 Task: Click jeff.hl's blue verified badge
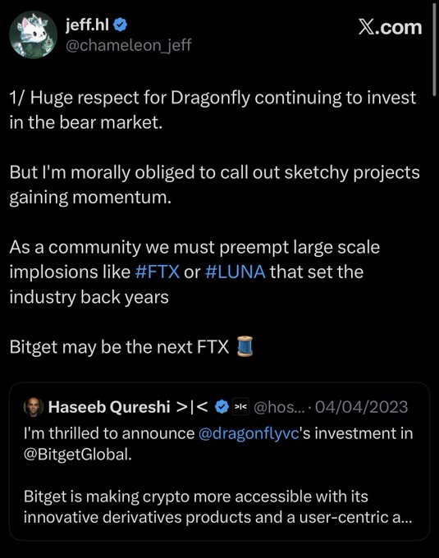[x=121, y=25]
